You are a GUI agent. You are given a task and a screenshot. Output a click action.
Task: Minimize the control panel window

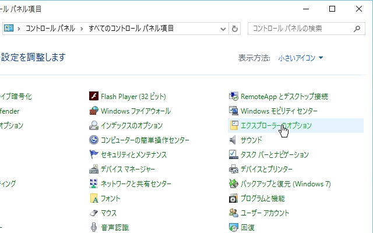(306, 9)
